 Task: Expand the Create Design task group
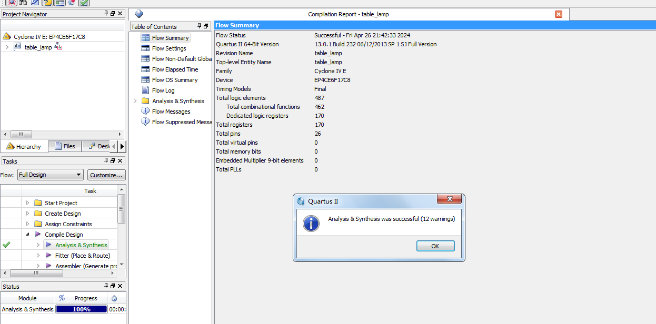click(x=28, y=214)
